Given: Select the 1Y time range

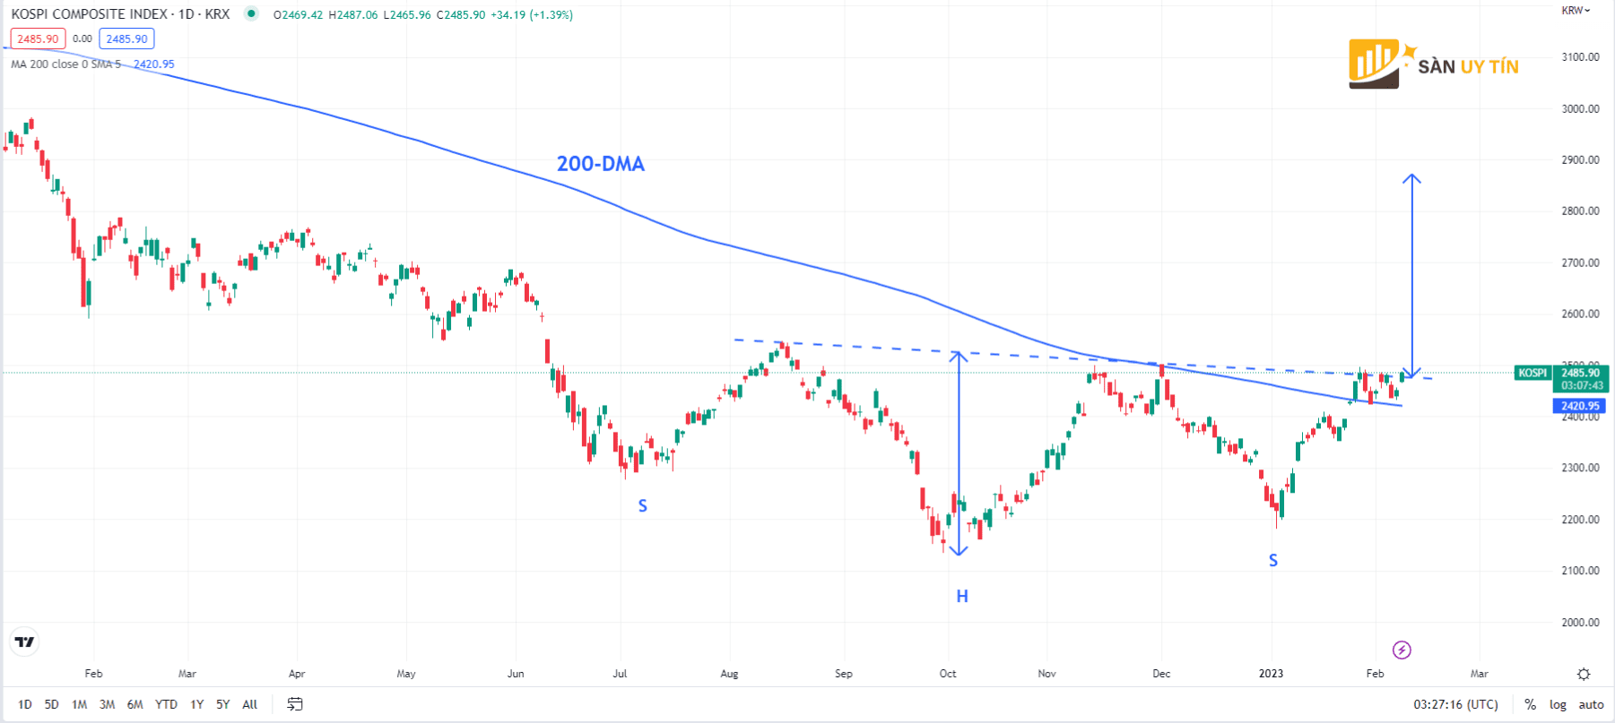Looking at the screenshot, I should point(196,704).
